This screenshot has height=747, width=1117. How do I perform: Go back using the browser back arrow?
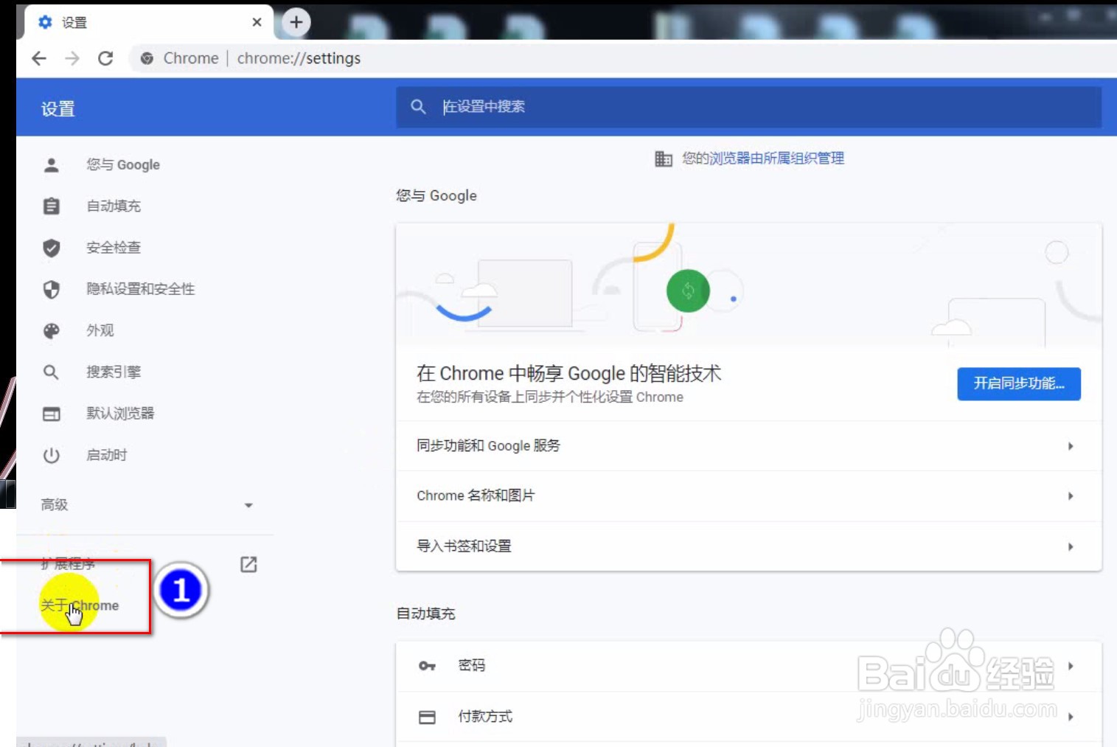(x=39, y=58)
